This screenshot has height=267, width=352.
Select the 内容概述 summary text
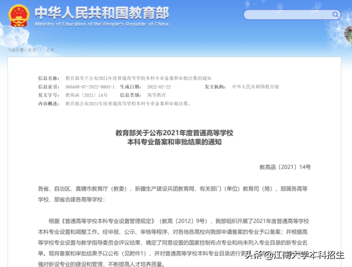coord(128,104)
